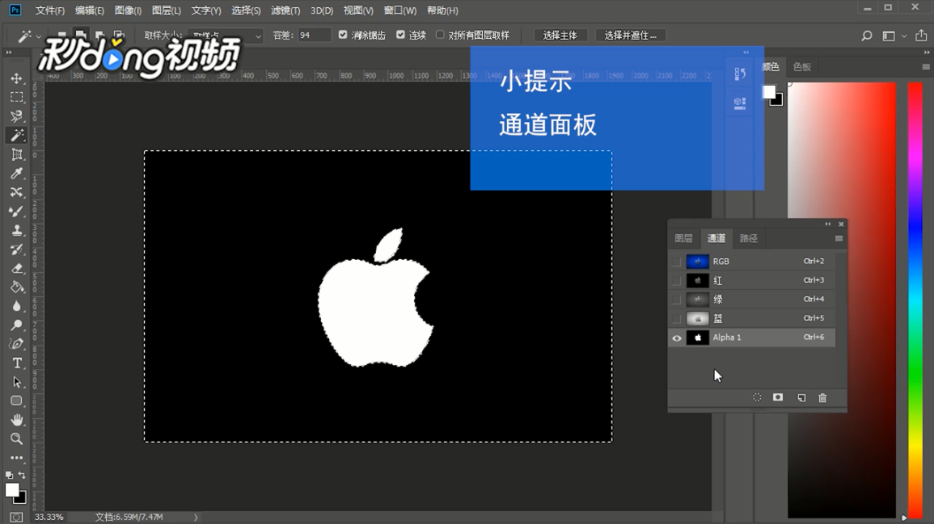
Task: Swap foreground and background colors arrow
Action: tap(22, 476)
